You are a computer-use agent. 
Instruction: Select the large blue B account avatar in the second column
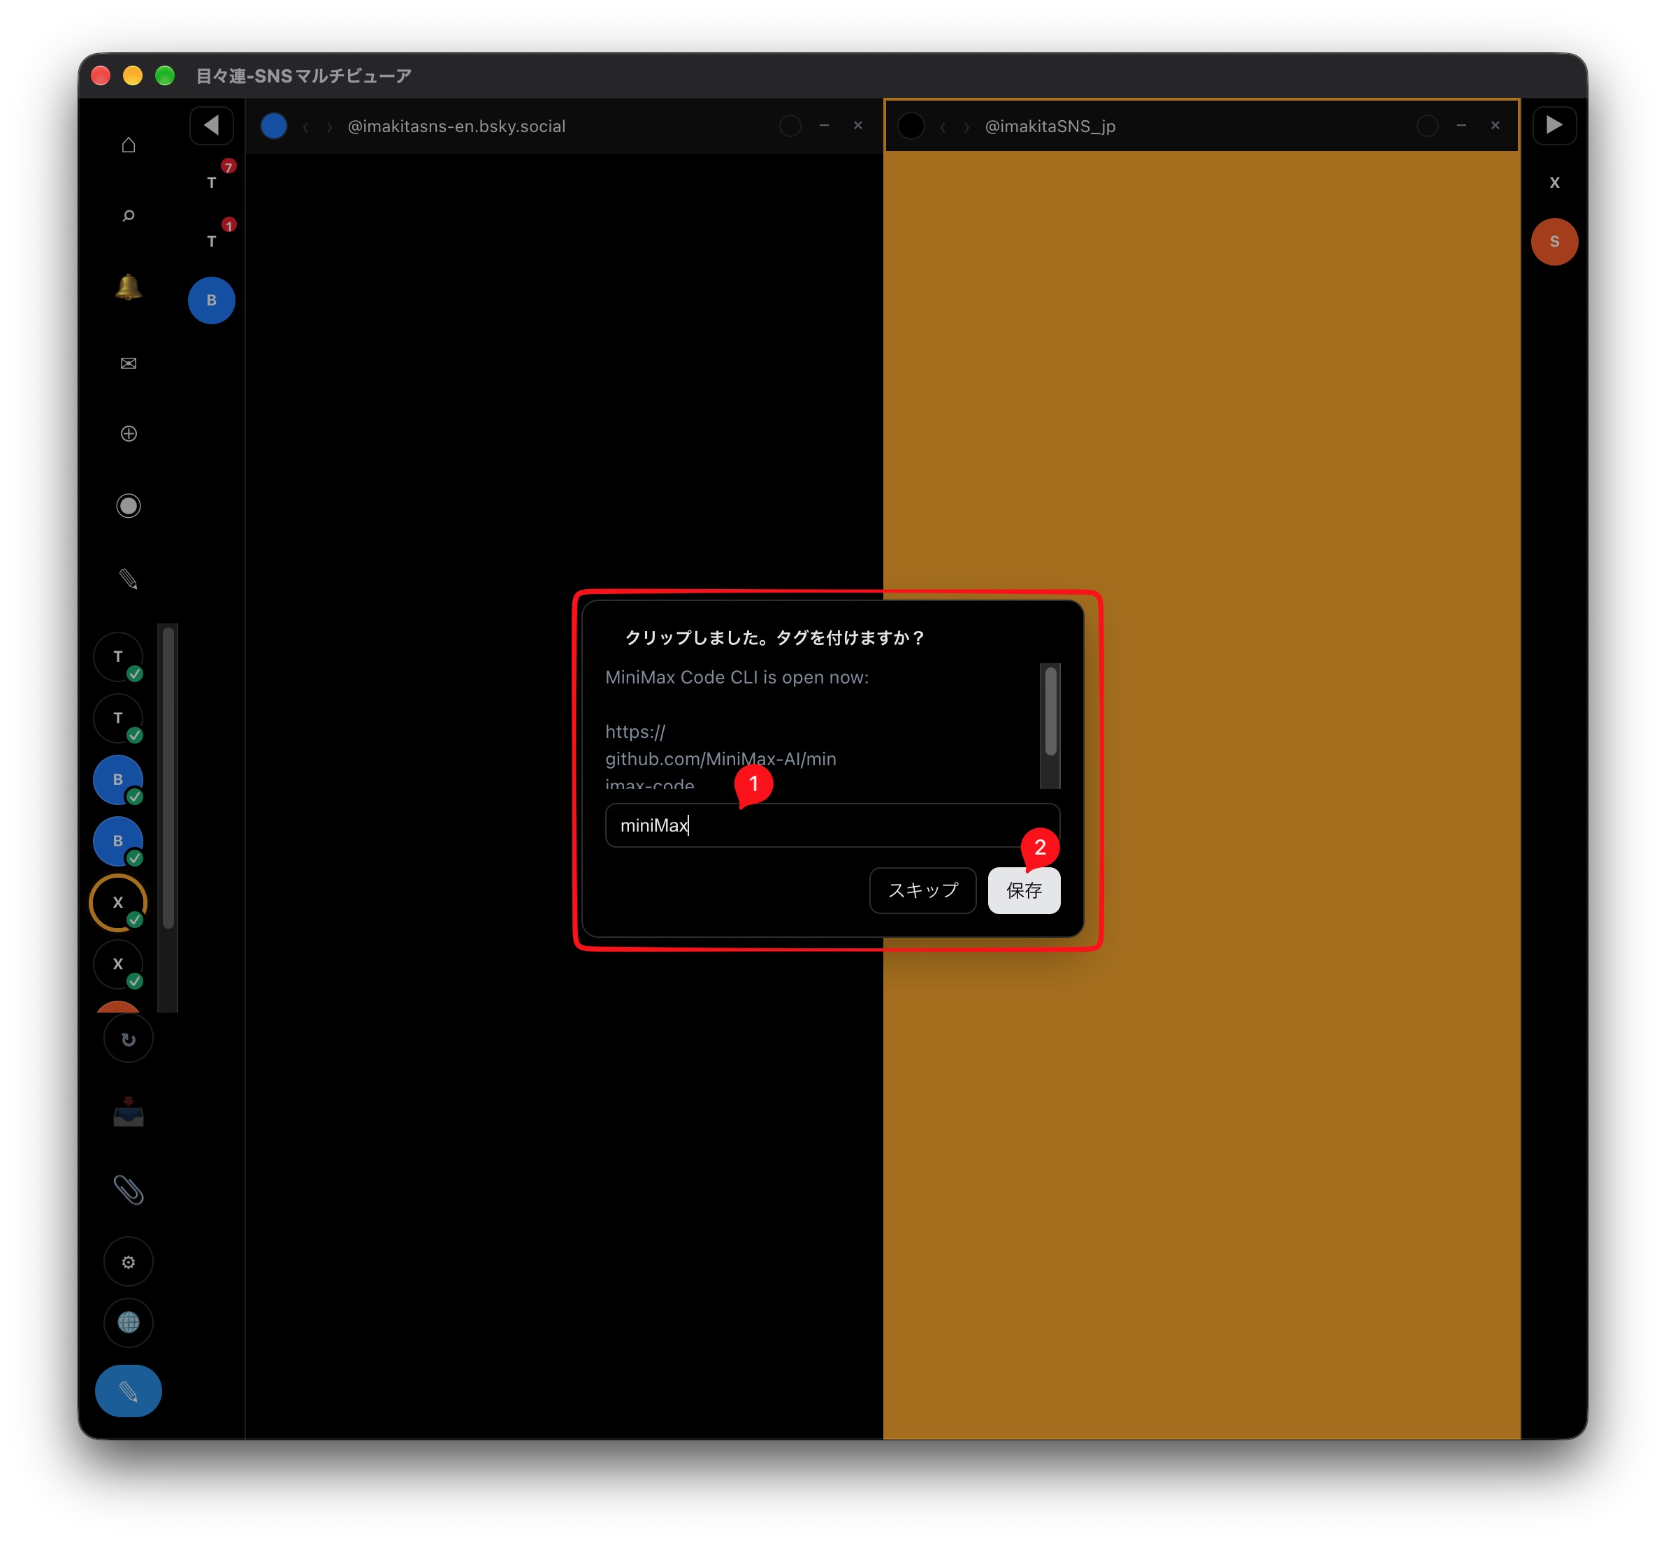tap(211, 300)
